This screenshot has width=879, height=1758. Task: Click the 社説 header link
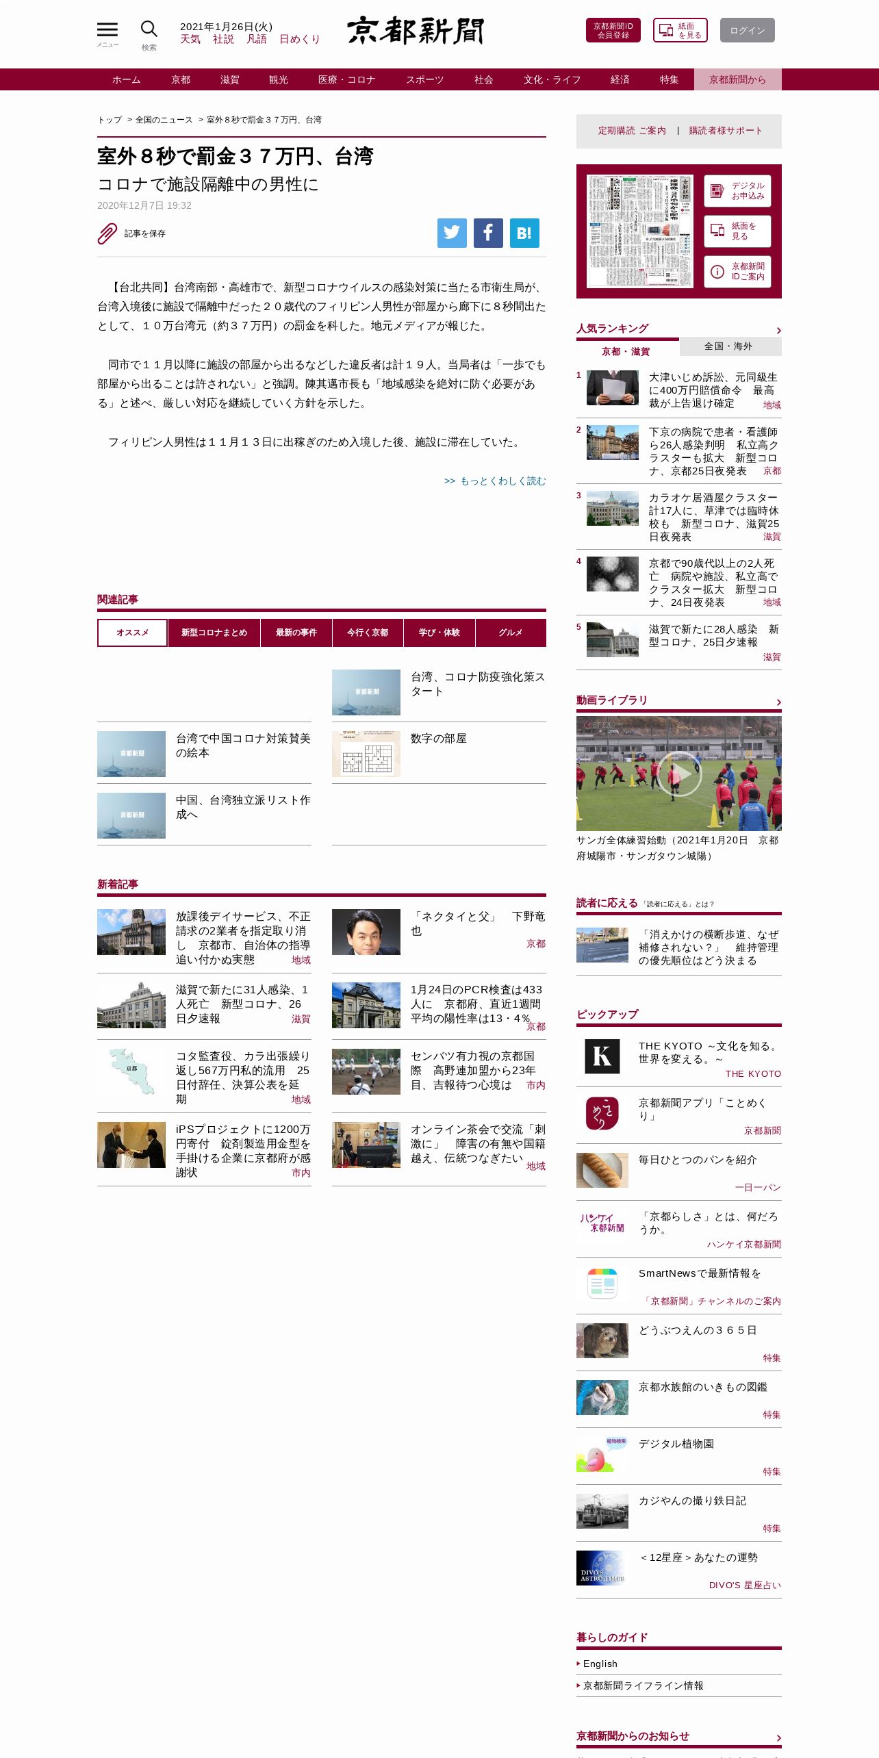point(223,40)
